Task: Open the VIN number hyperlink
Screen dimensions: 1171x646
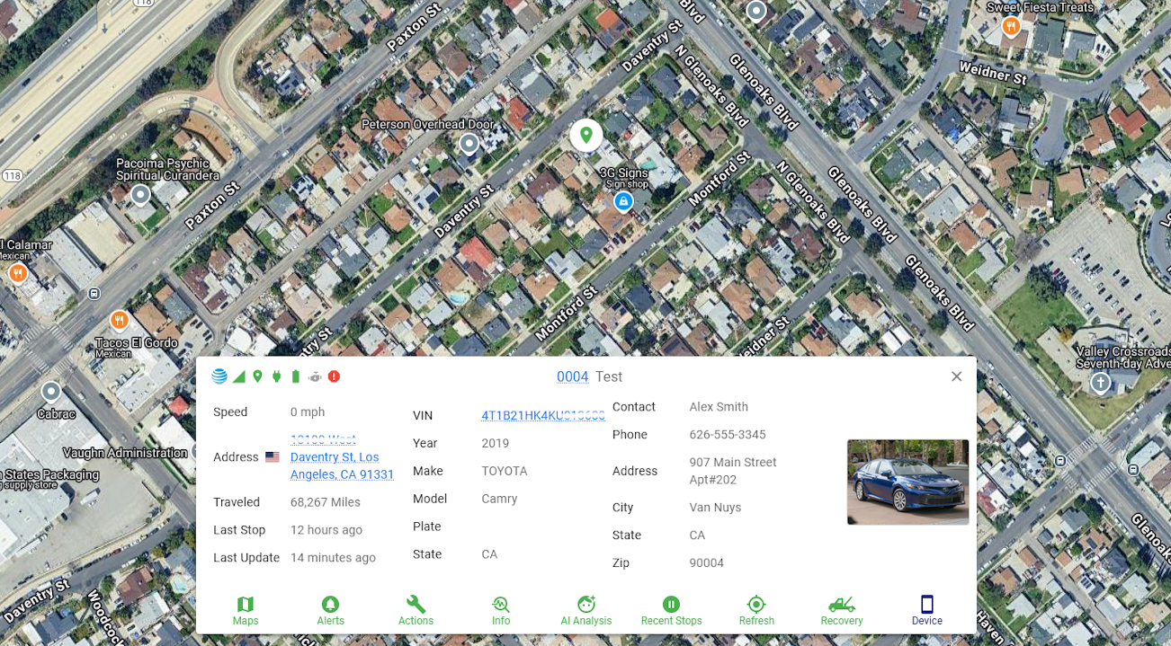Action: 542,415
